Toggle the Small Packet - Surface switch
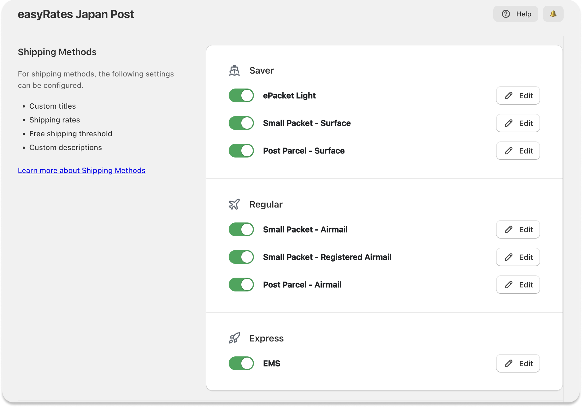The image size is (582, 407). pos(241,123)
